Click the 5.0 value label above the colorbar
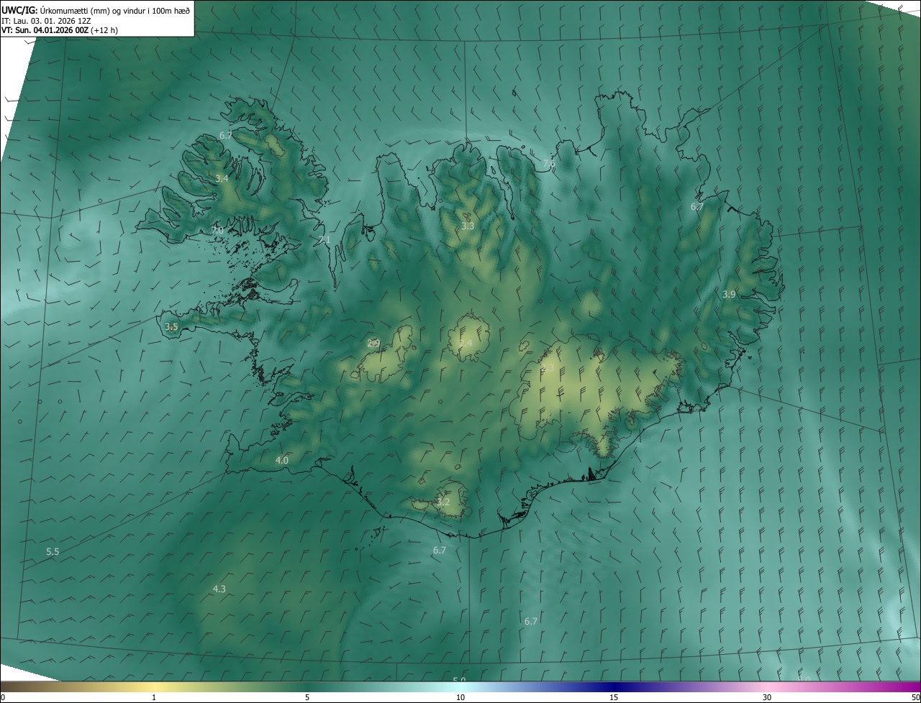 (x=459, y=679)
